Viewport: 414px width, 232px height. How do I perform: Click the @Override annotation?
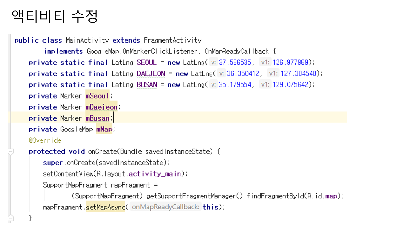(x=45, y=140)
